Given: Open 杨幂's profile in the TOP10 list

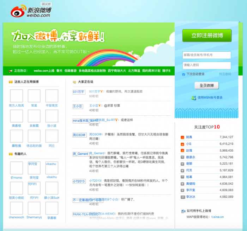Looking at the screenshot, I should pos(189,177).
